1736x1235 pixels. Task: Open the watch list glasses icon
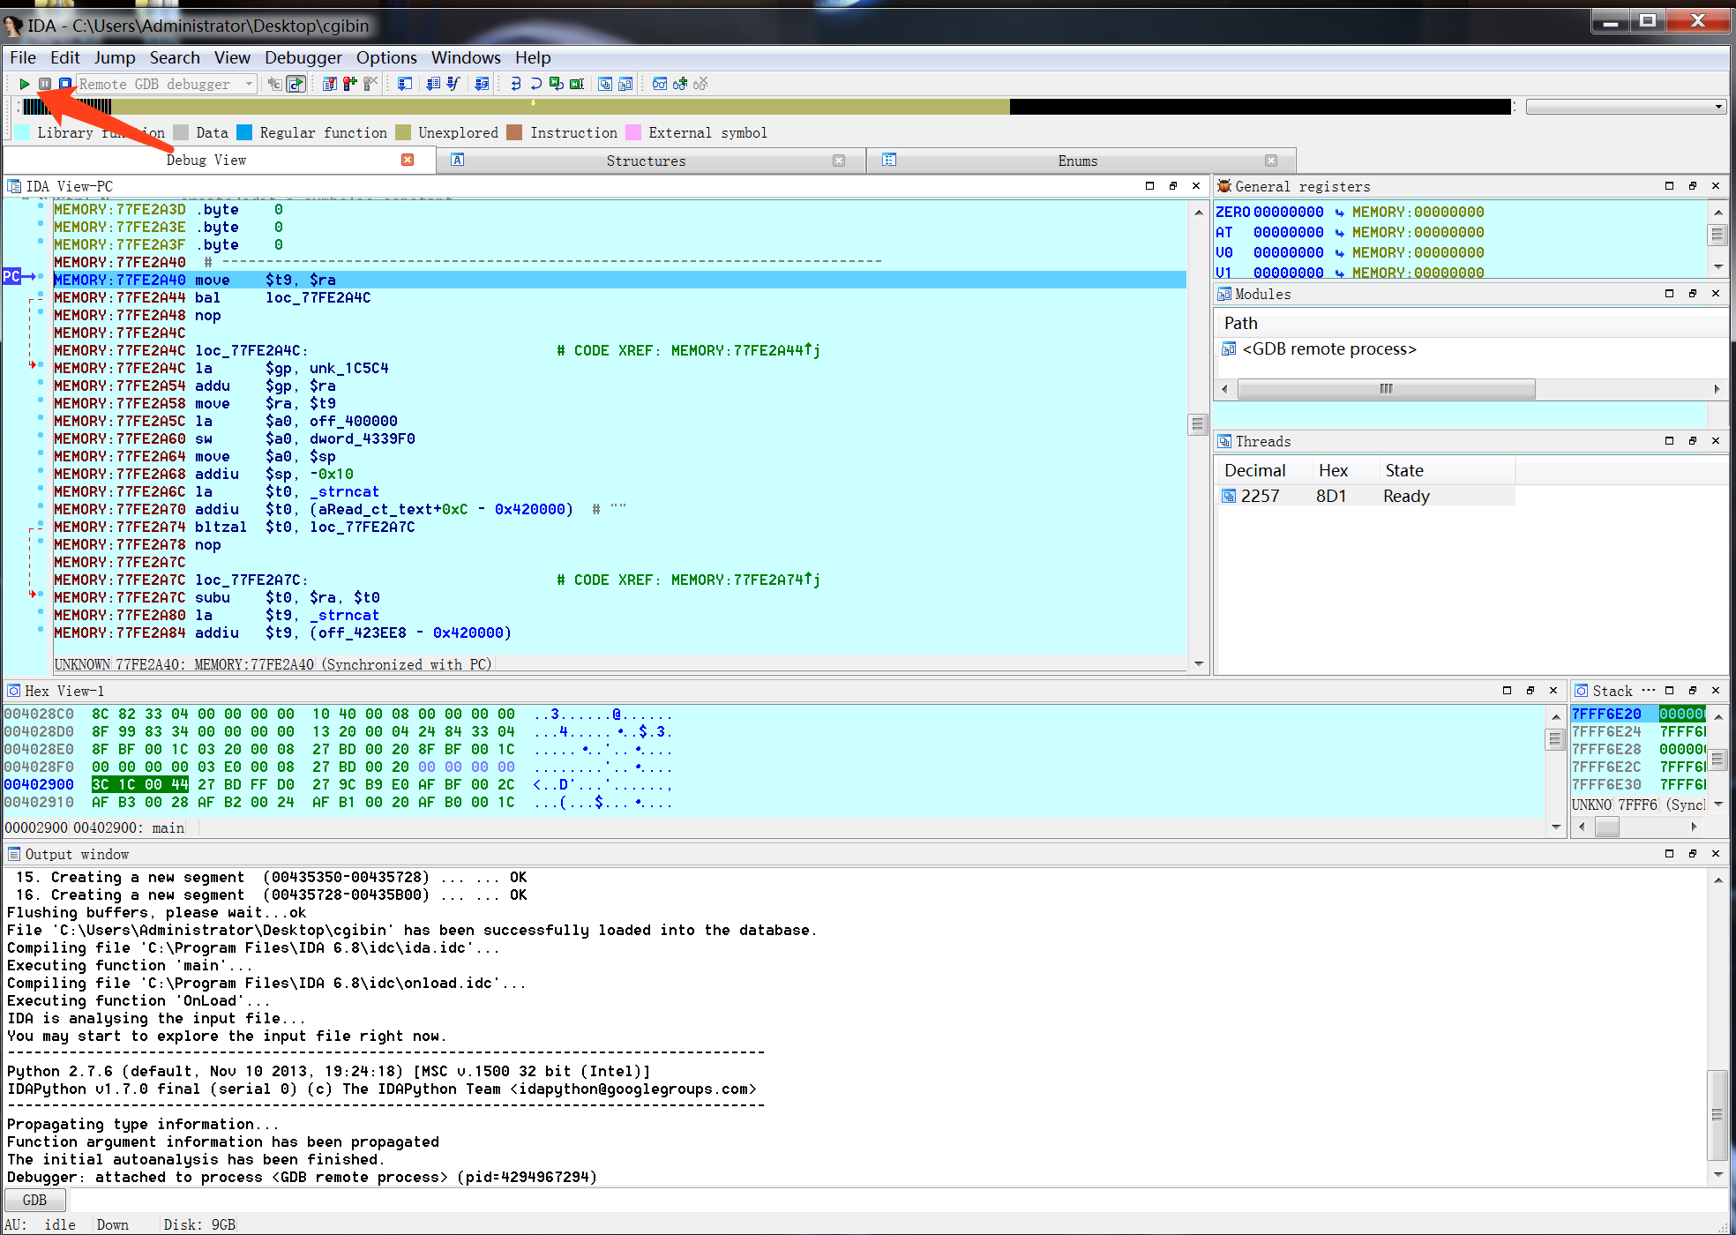660,84
